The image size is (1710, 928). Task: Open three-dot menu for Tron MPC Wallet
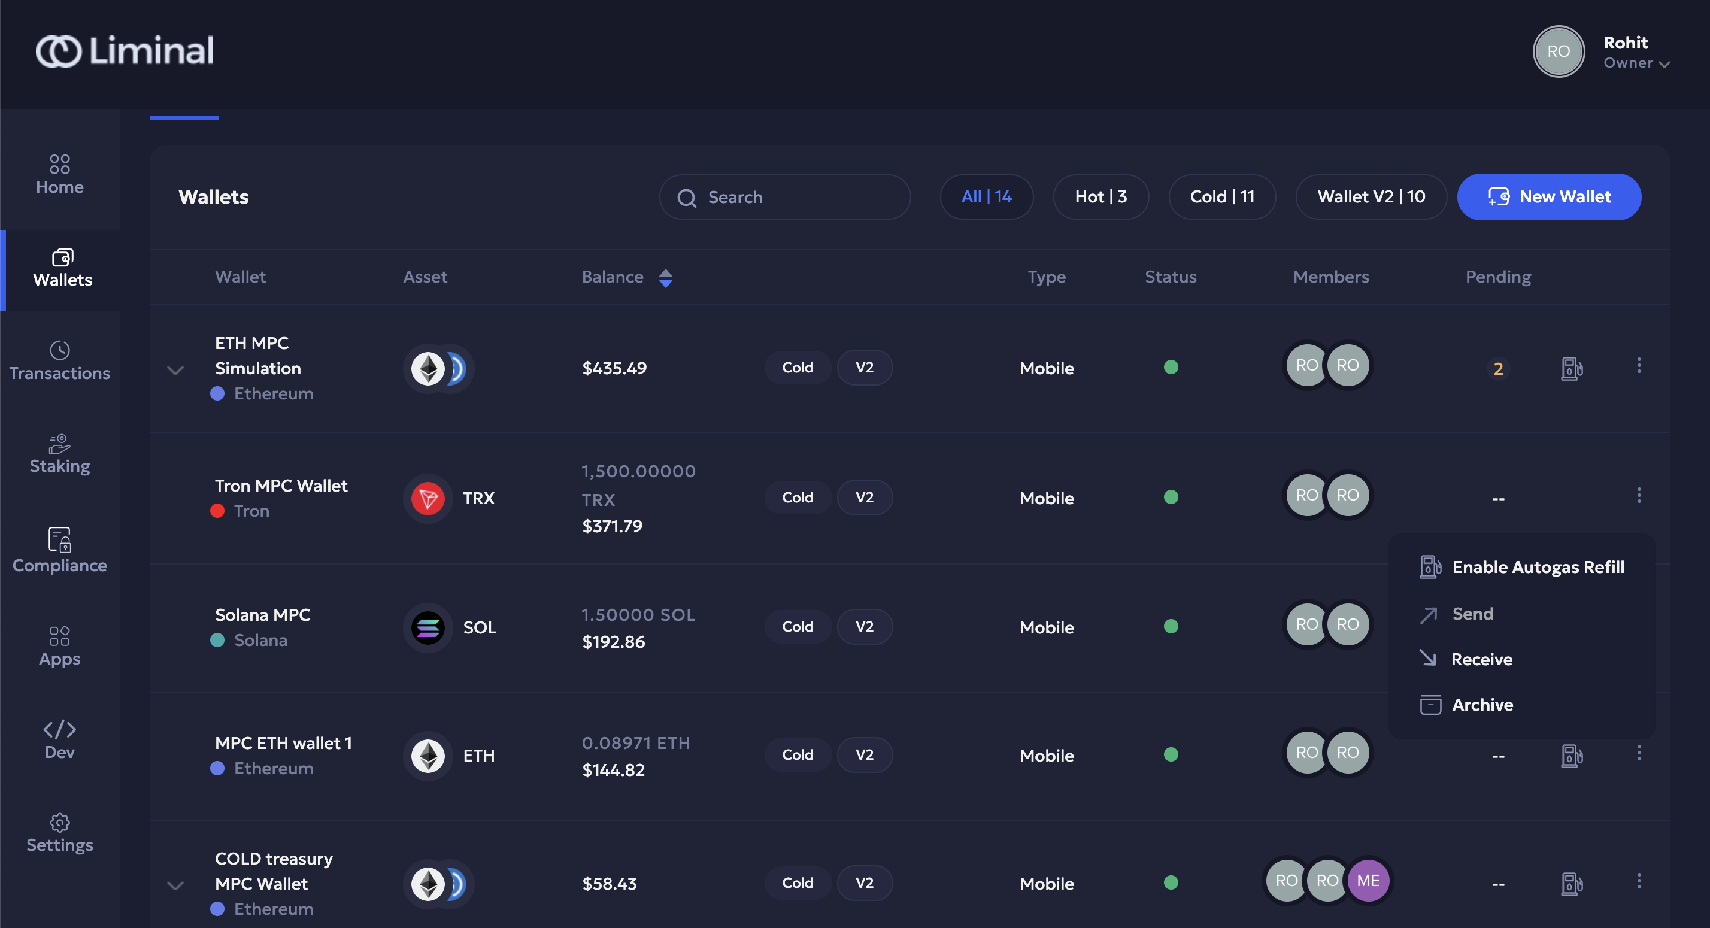coord(1638,496)
